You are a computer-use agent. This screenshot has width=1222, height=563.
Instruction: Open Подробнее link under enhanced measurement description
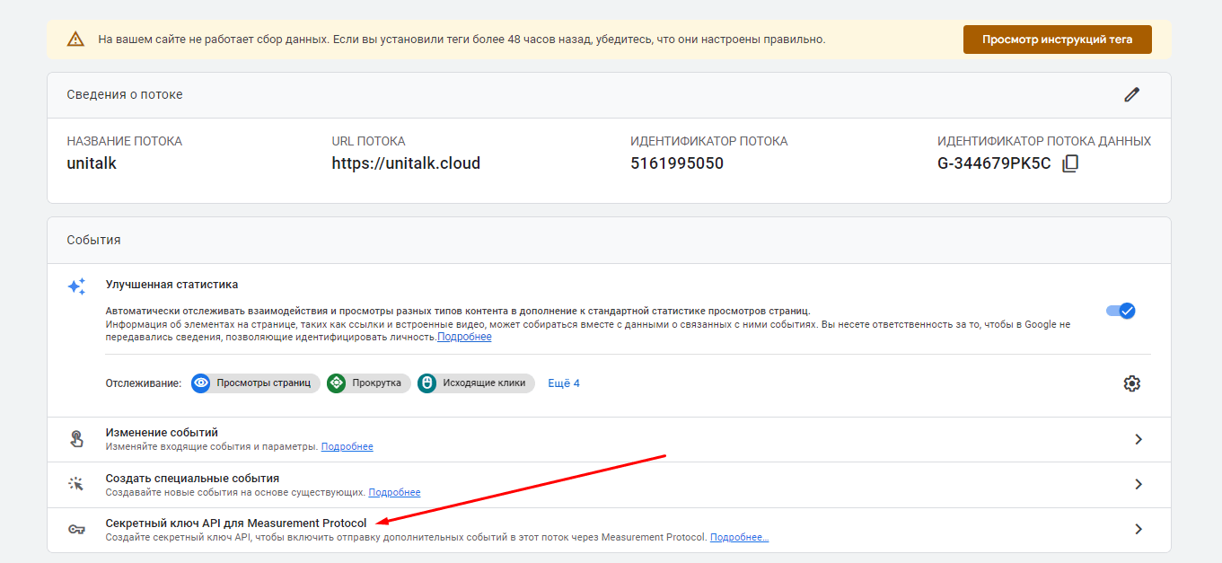tap(464, 337)
